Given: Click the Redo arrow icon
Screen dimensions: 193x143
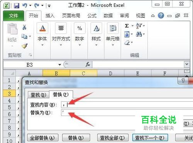Looking at the screenshot, I should [x=37, y=5].
